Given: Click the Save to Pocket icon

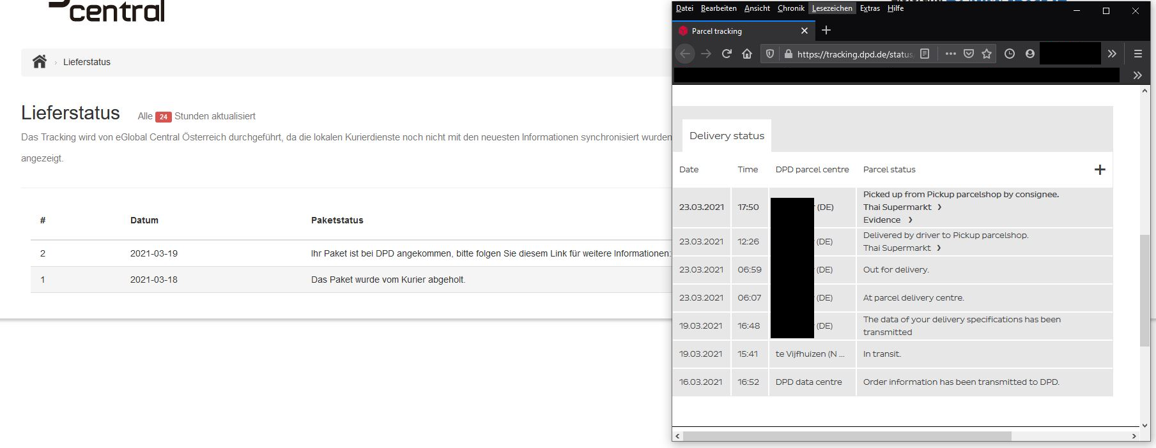Looking at the screenshot, I should pyautogui.click(x=969, y=54).
